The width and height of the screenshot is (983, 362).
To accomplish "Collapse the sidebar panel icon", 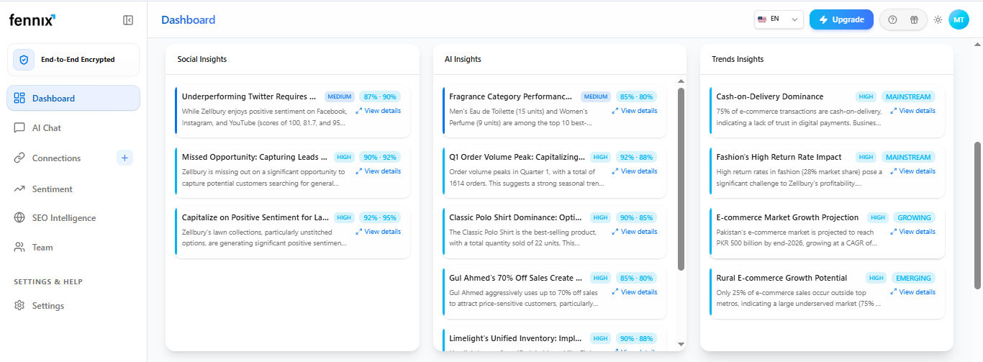I will (x=128, y=20).
